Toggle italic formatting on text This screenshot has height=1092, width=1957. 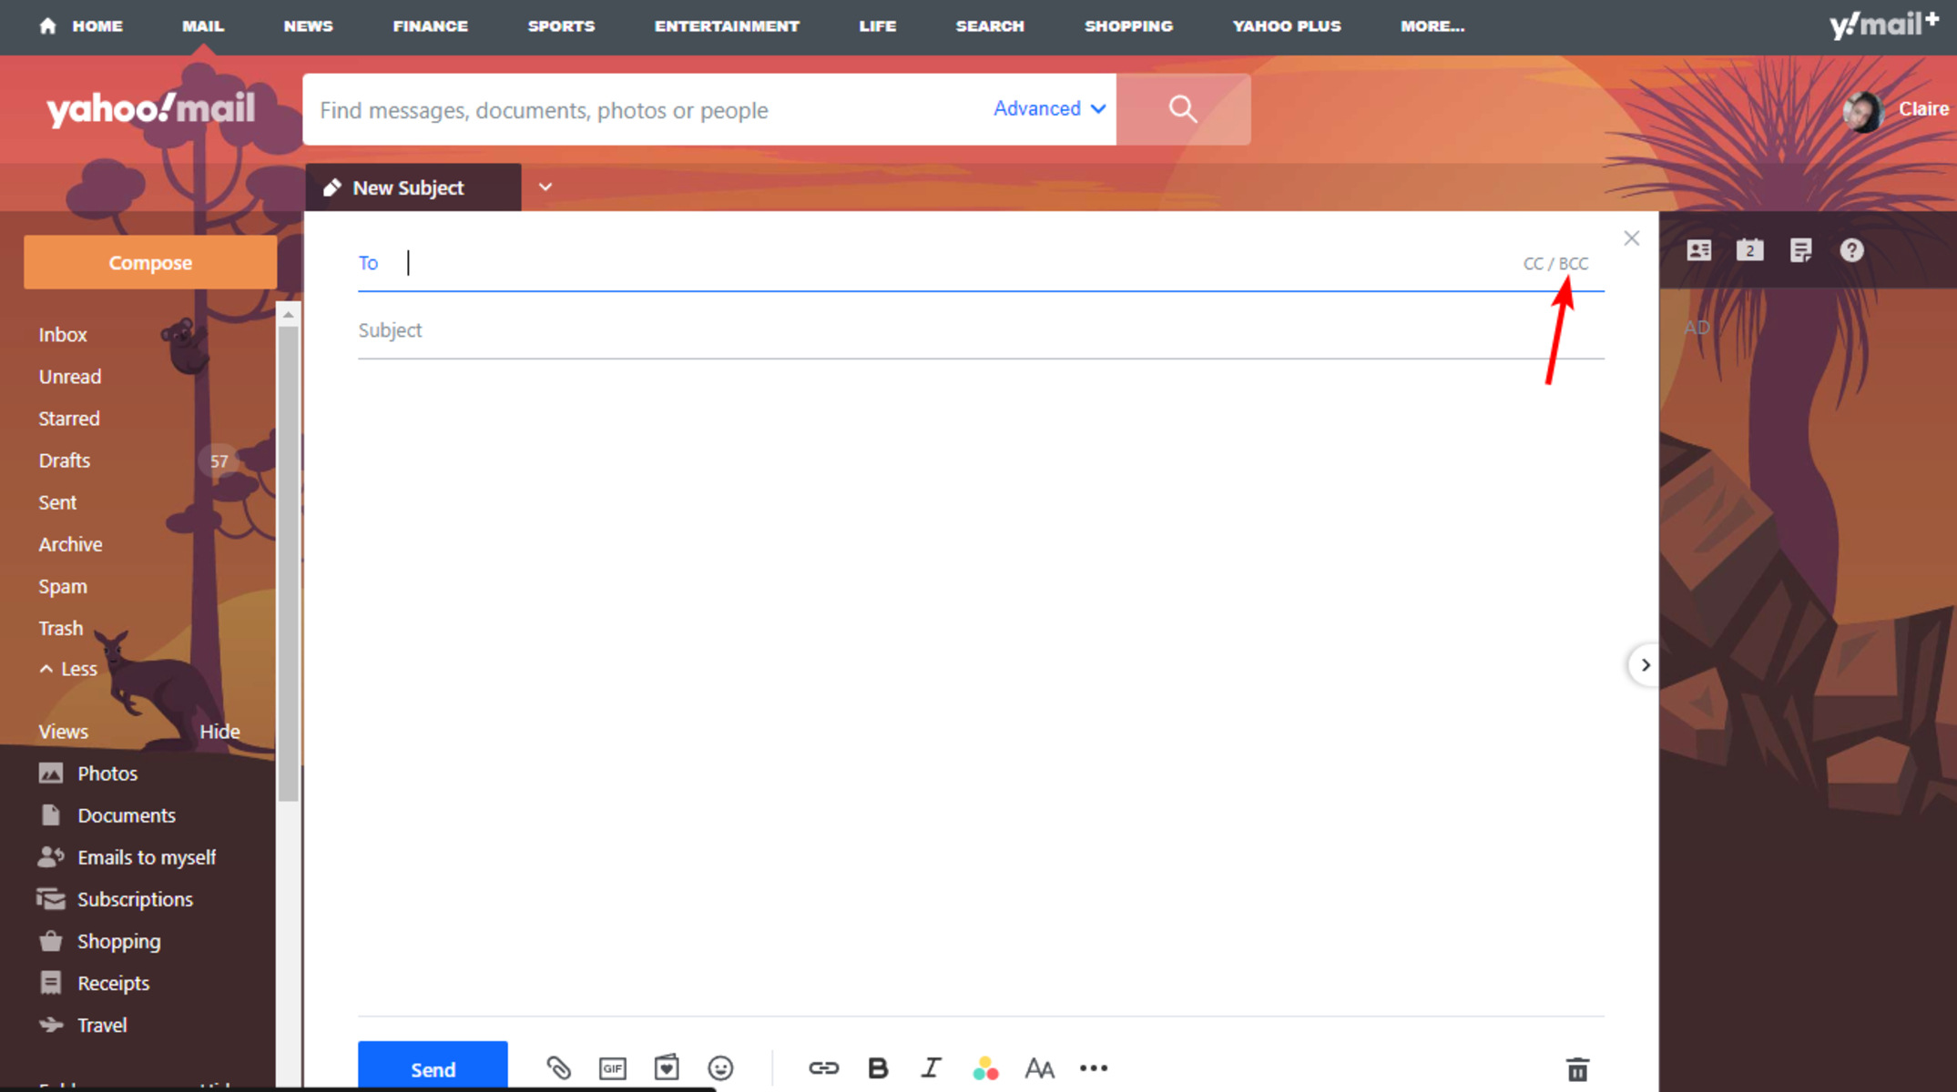(x=932, y=1069)
